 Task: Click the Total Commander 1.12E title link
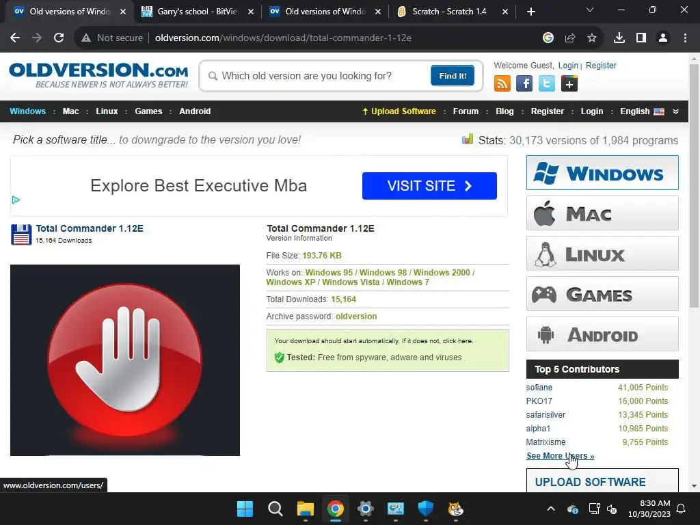point(90,228)
